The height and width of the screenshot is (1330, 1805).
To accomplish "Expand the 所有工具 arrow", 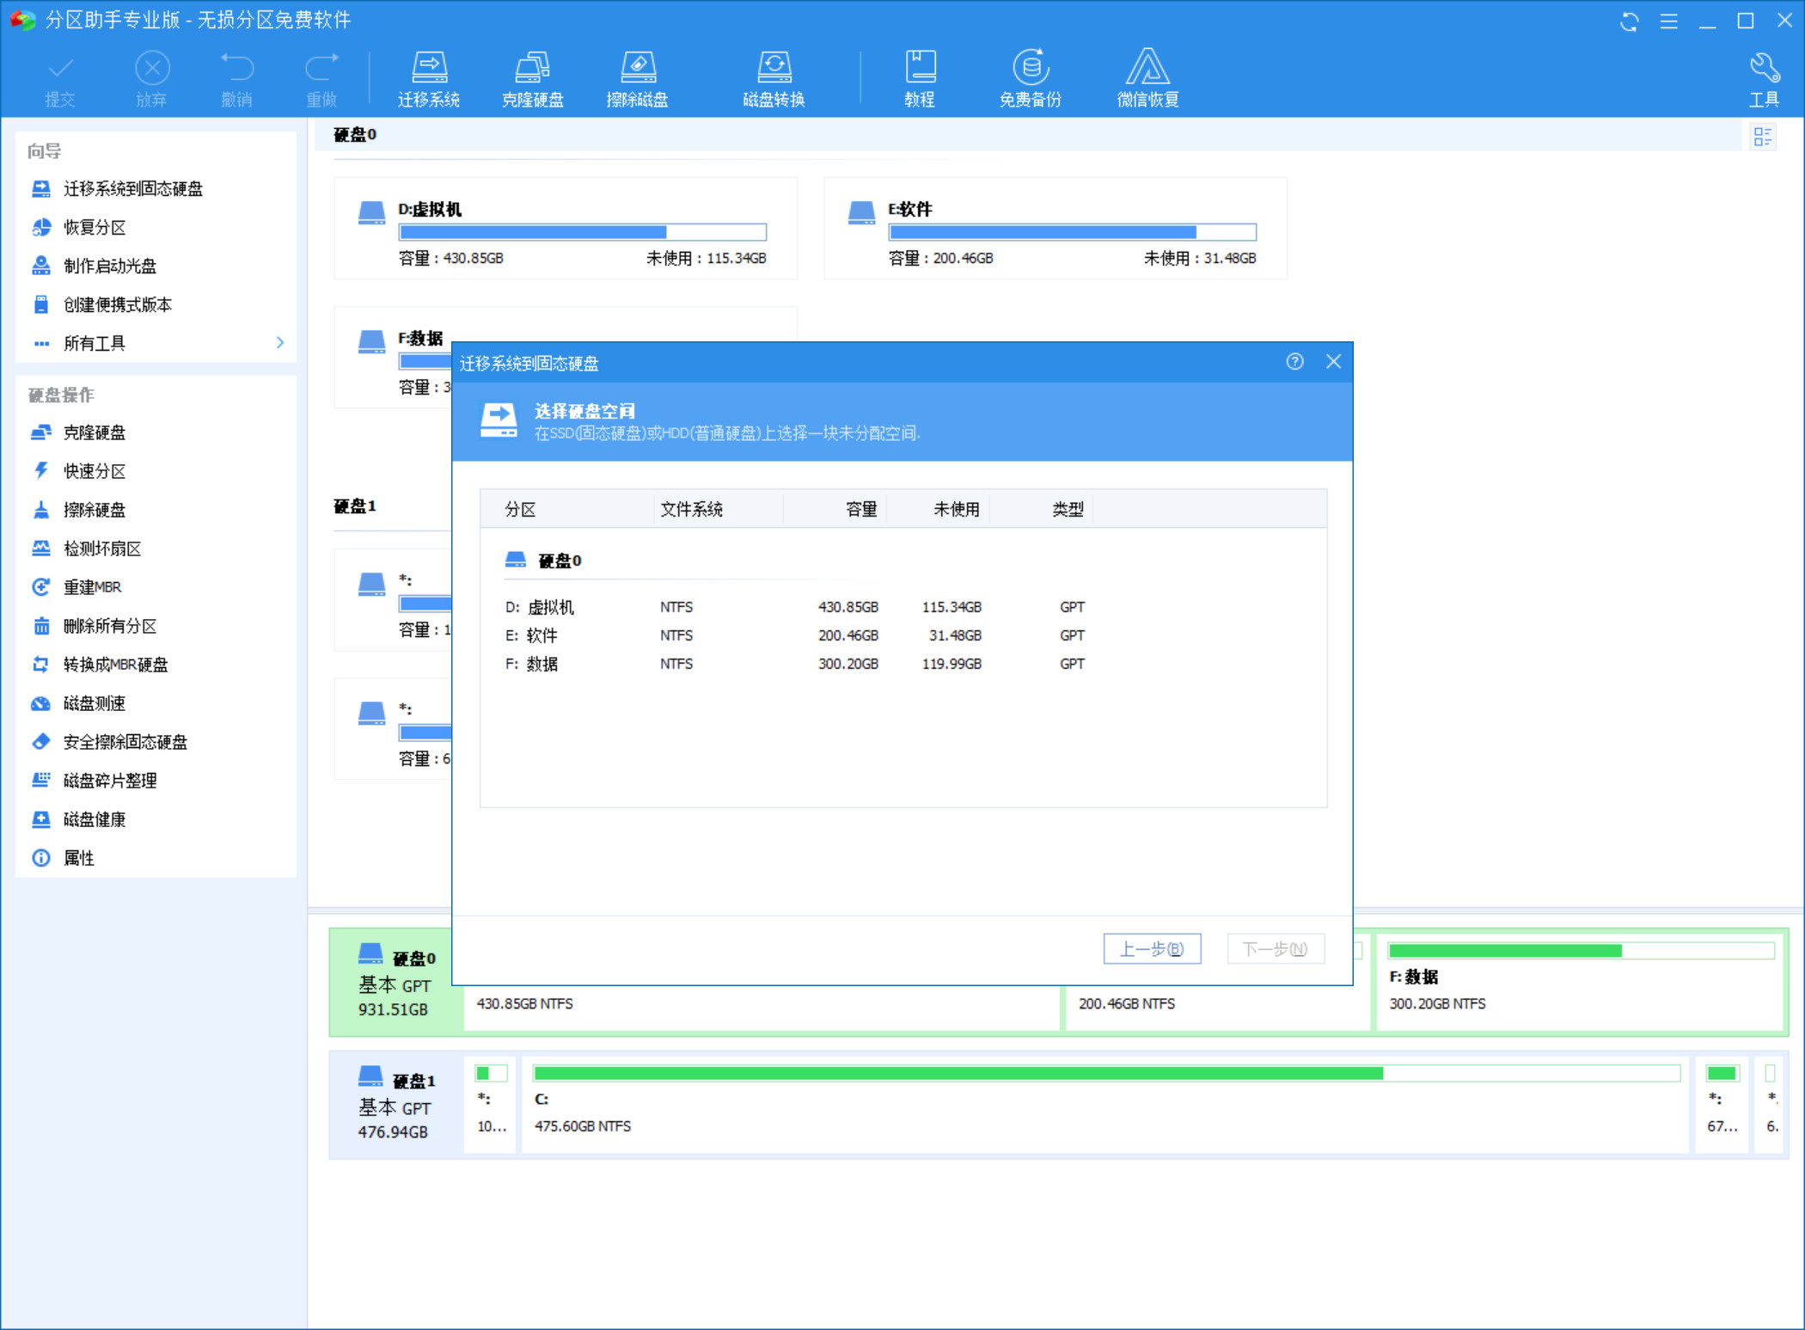I will click(x=279, y=343).
